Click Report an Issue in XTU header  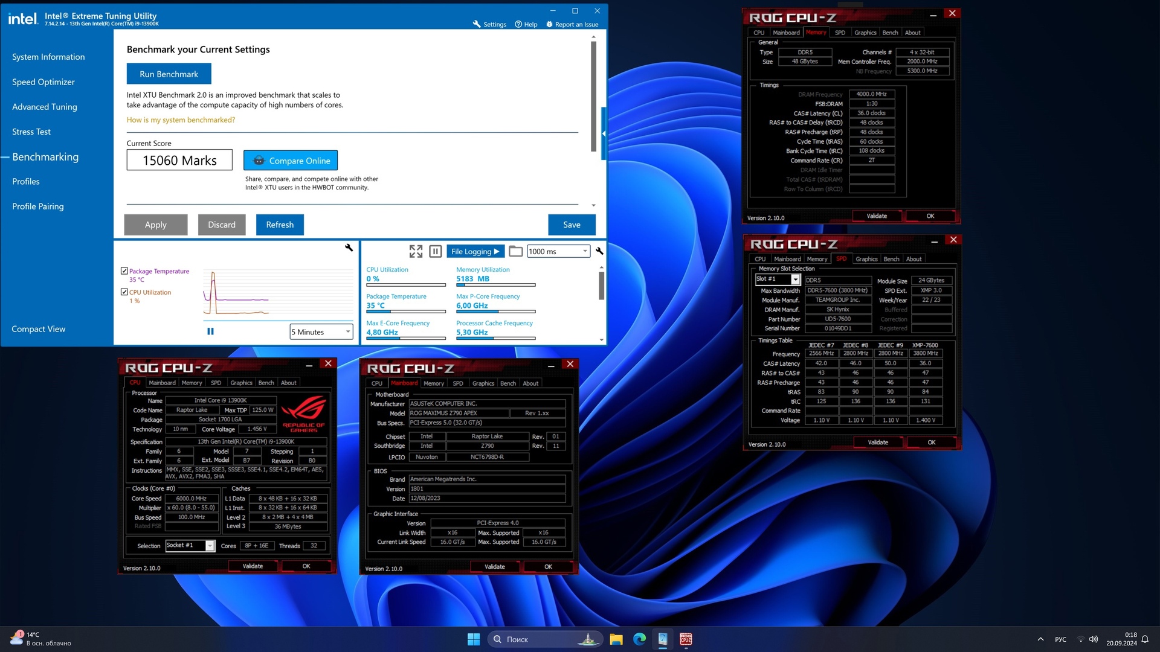point(572,24)
